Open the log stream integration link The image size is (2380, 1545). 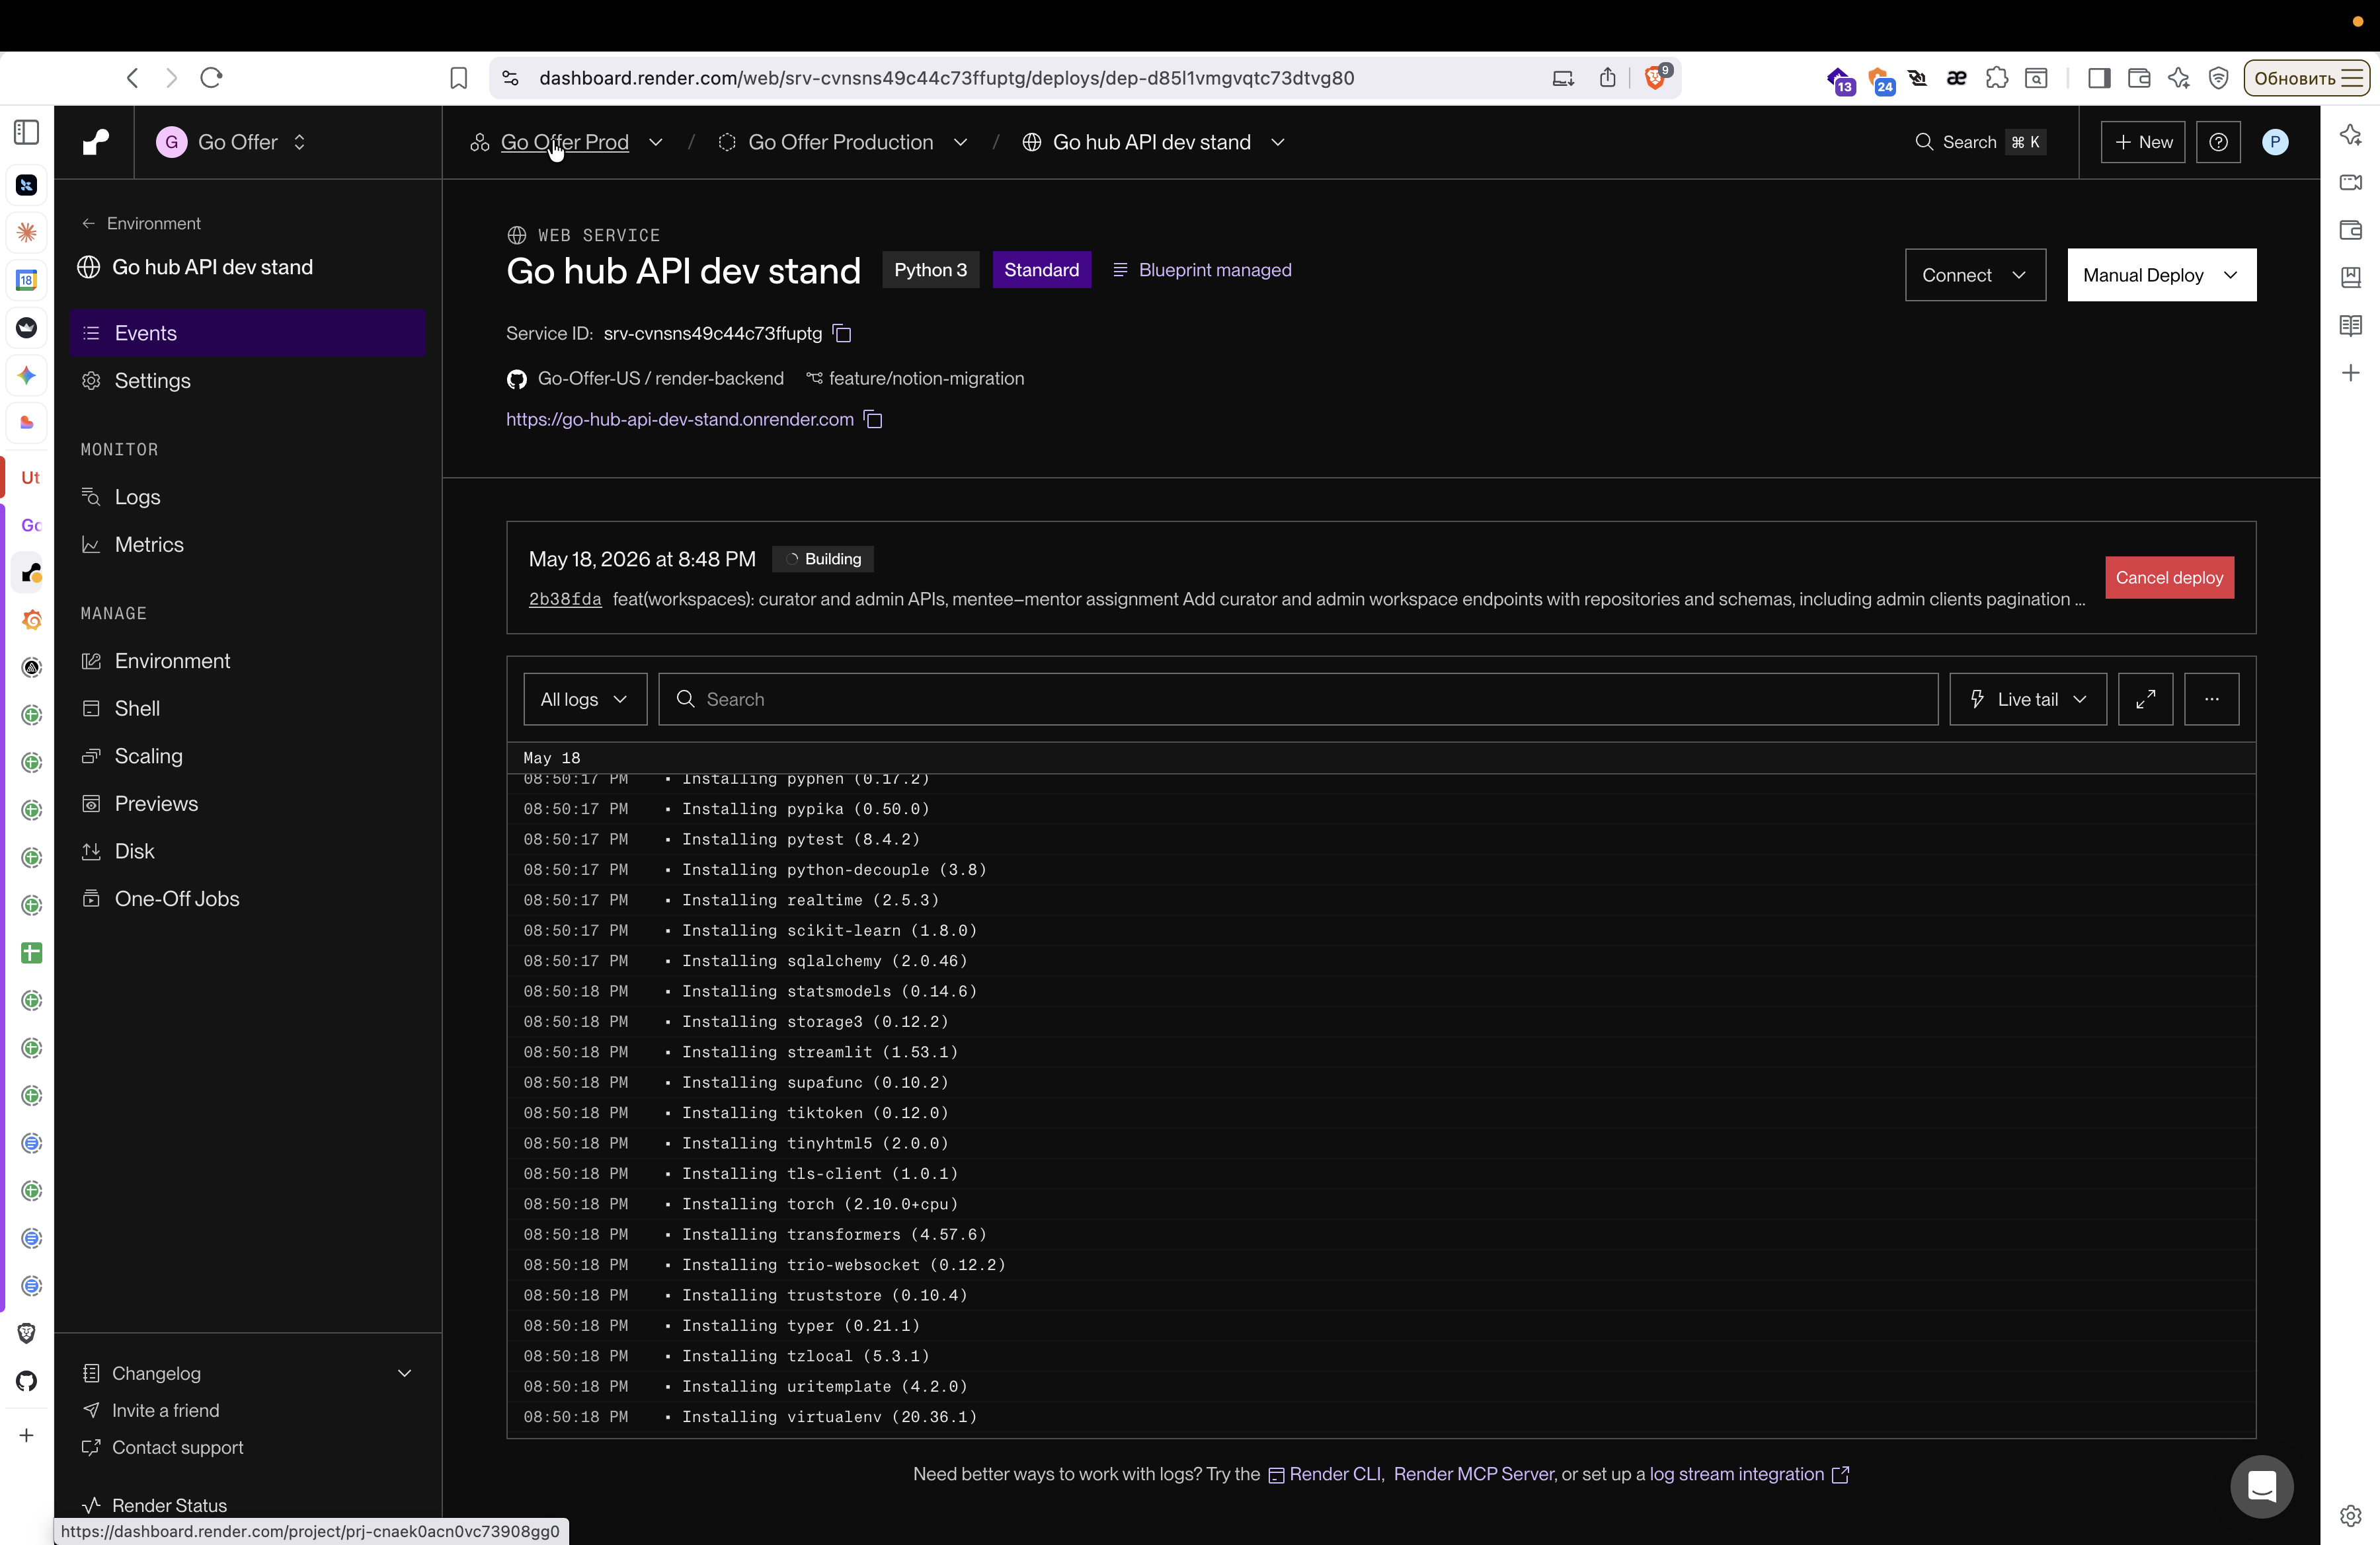(x=1749, y=1475)
